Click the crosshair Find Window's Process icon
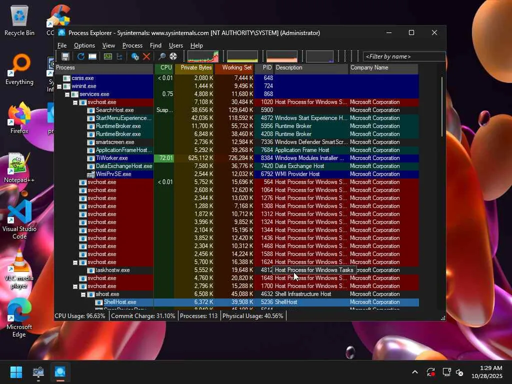The height and width of the screenshot is (384, 512). coord(173,56)
